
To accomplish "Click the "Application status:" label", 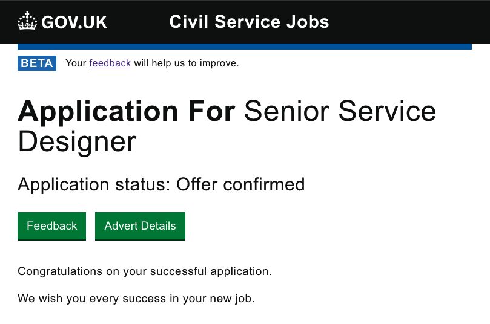I will [x=94, y=184].
